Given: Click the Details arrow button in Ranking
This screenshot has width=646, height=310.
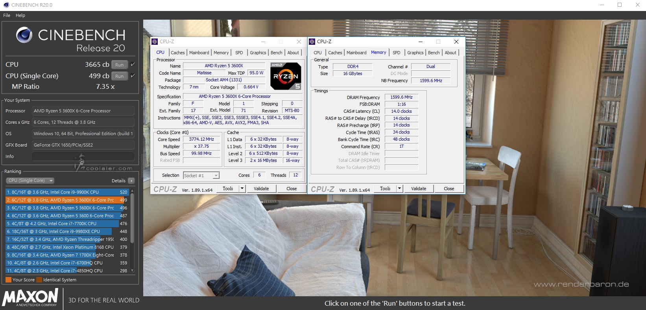Looking at the screenshot, I should coord(131,181).
